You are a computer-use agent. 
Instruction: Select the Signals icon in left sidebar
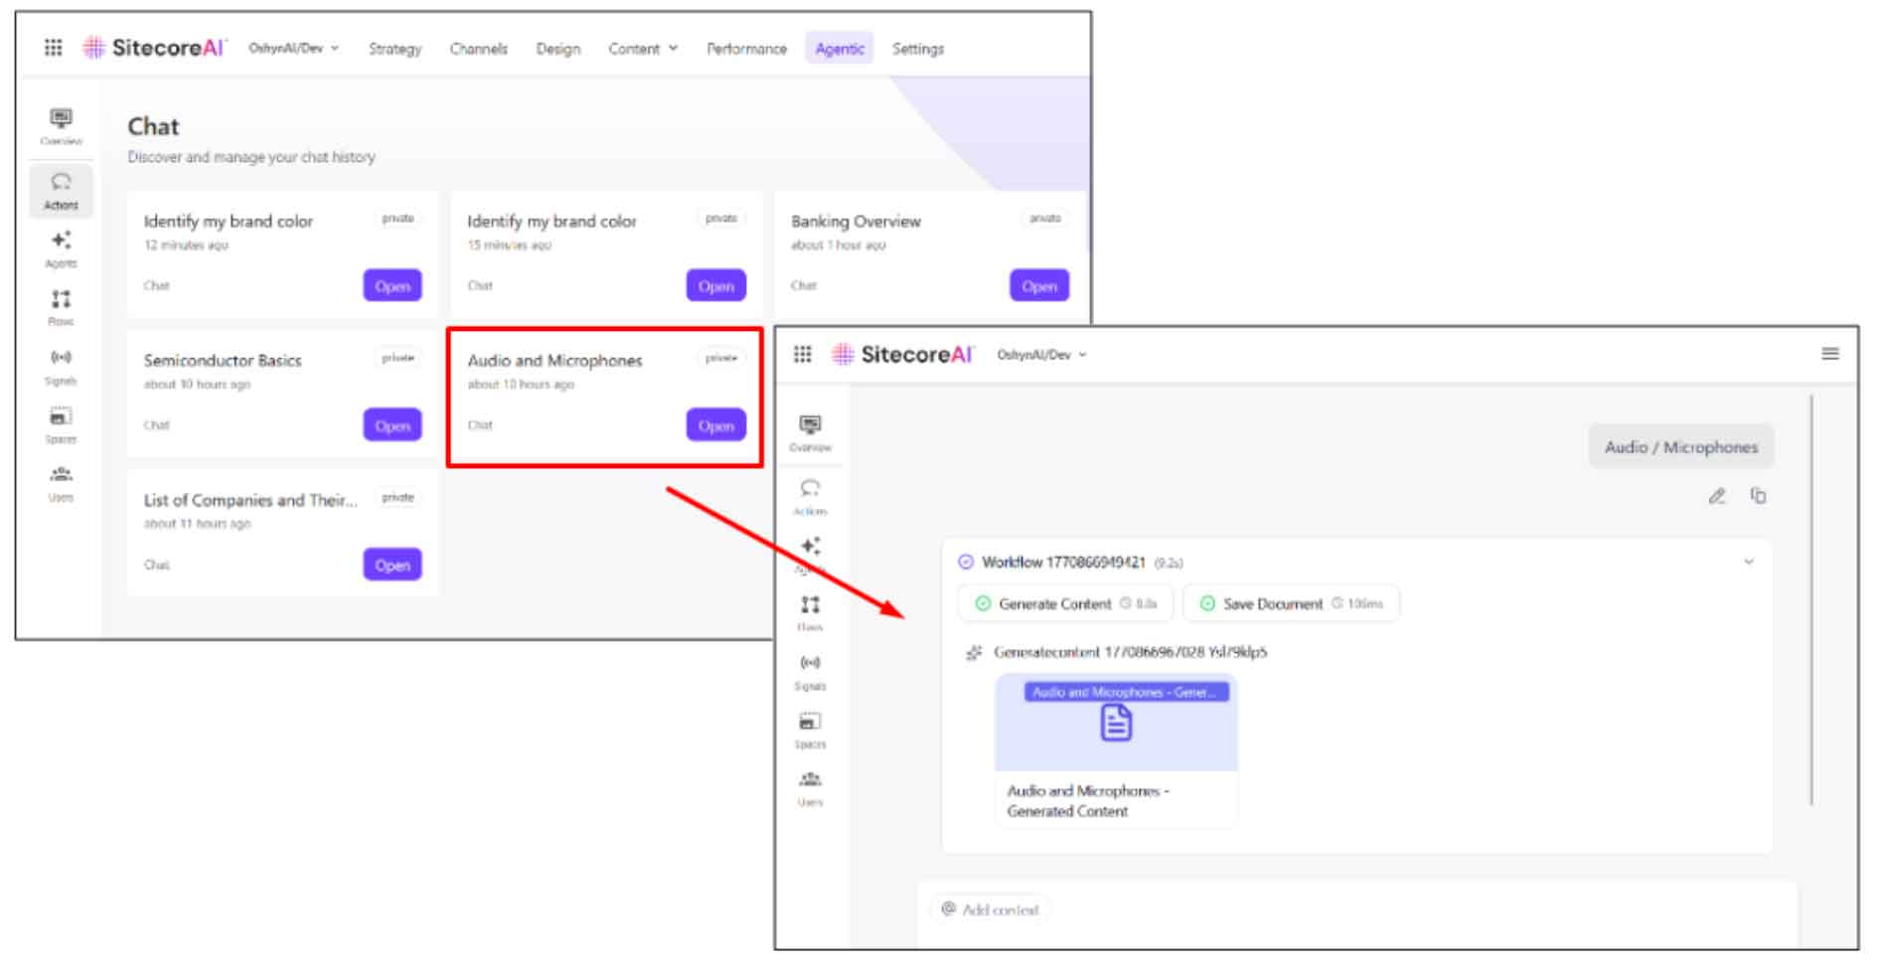[61, 366]
